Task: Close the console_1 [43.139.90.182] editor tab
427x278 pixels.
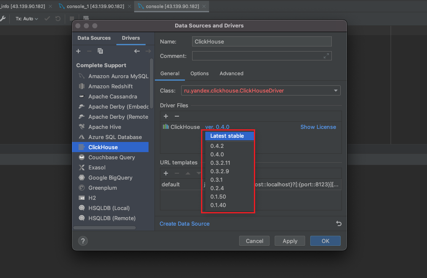Action: pos(129,6)
